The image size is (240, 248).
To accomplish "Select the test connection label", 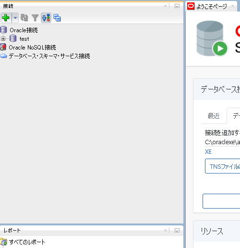I will pyautogui.click(x=24, y=39).
